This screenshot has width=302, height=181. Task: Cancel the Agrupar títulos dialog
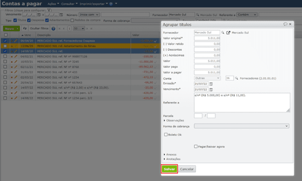click(187, 169)
